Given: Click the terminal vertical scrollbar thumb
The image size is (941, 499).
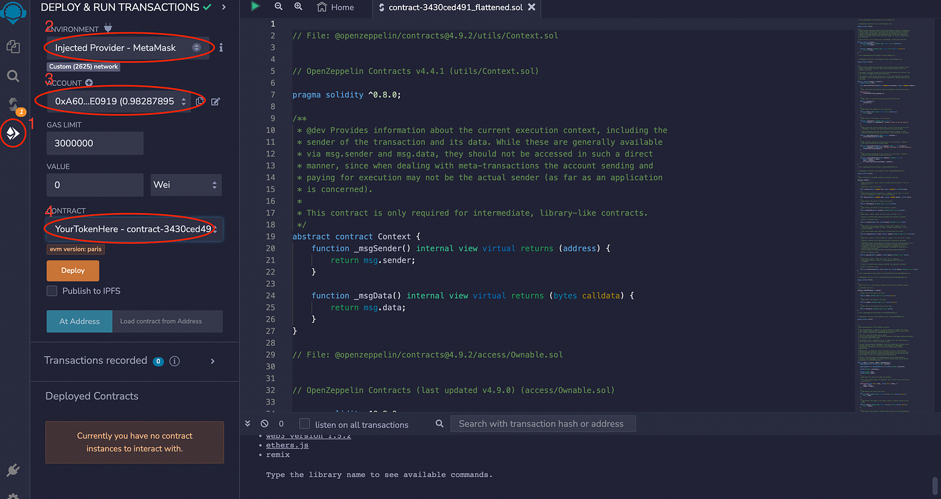Looking at the screenshot, I should point(935,485).
